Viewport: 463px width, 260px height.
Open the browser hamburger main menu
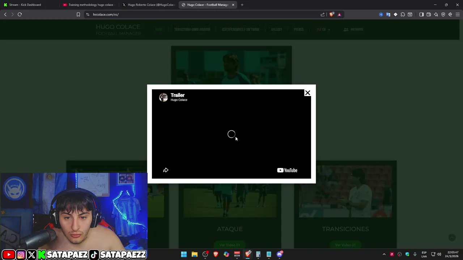coord(458,14)
